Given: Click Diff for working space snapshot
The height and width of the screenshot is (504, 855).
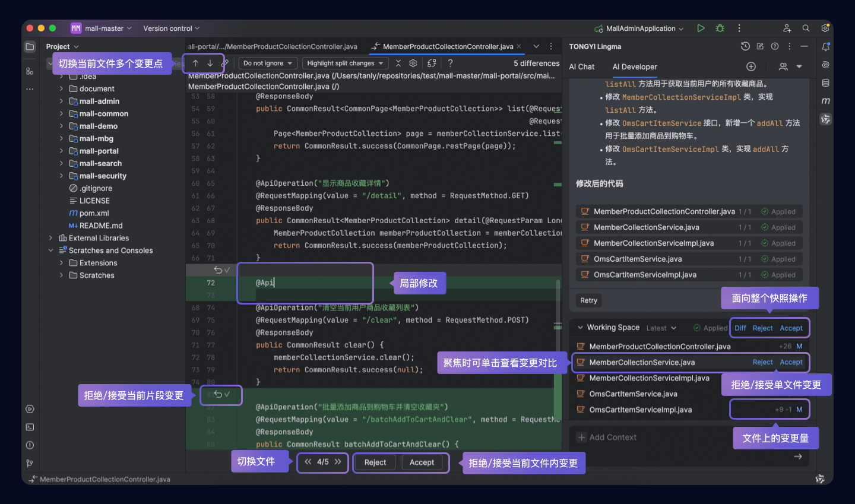Looking at the screenshot, I should pos(740,328).
